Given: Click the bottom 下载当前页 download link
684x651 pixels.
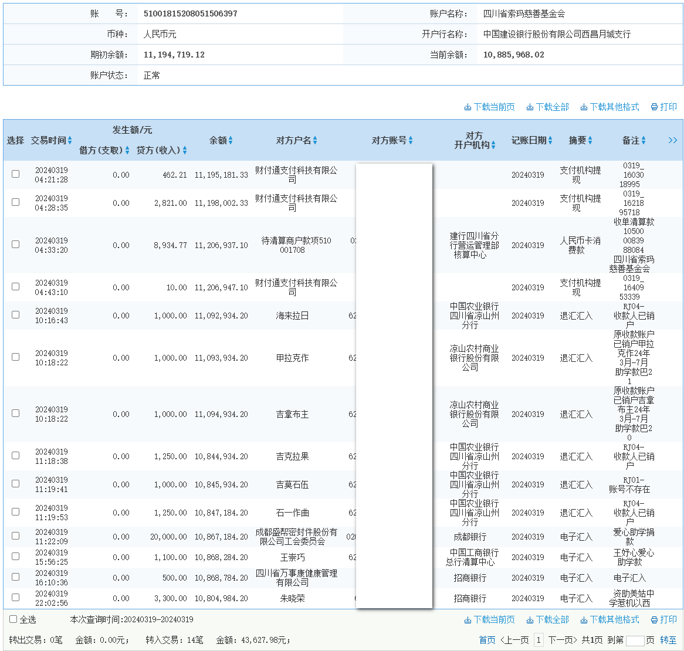Looking at the screenshot, I should click(489, 619).
